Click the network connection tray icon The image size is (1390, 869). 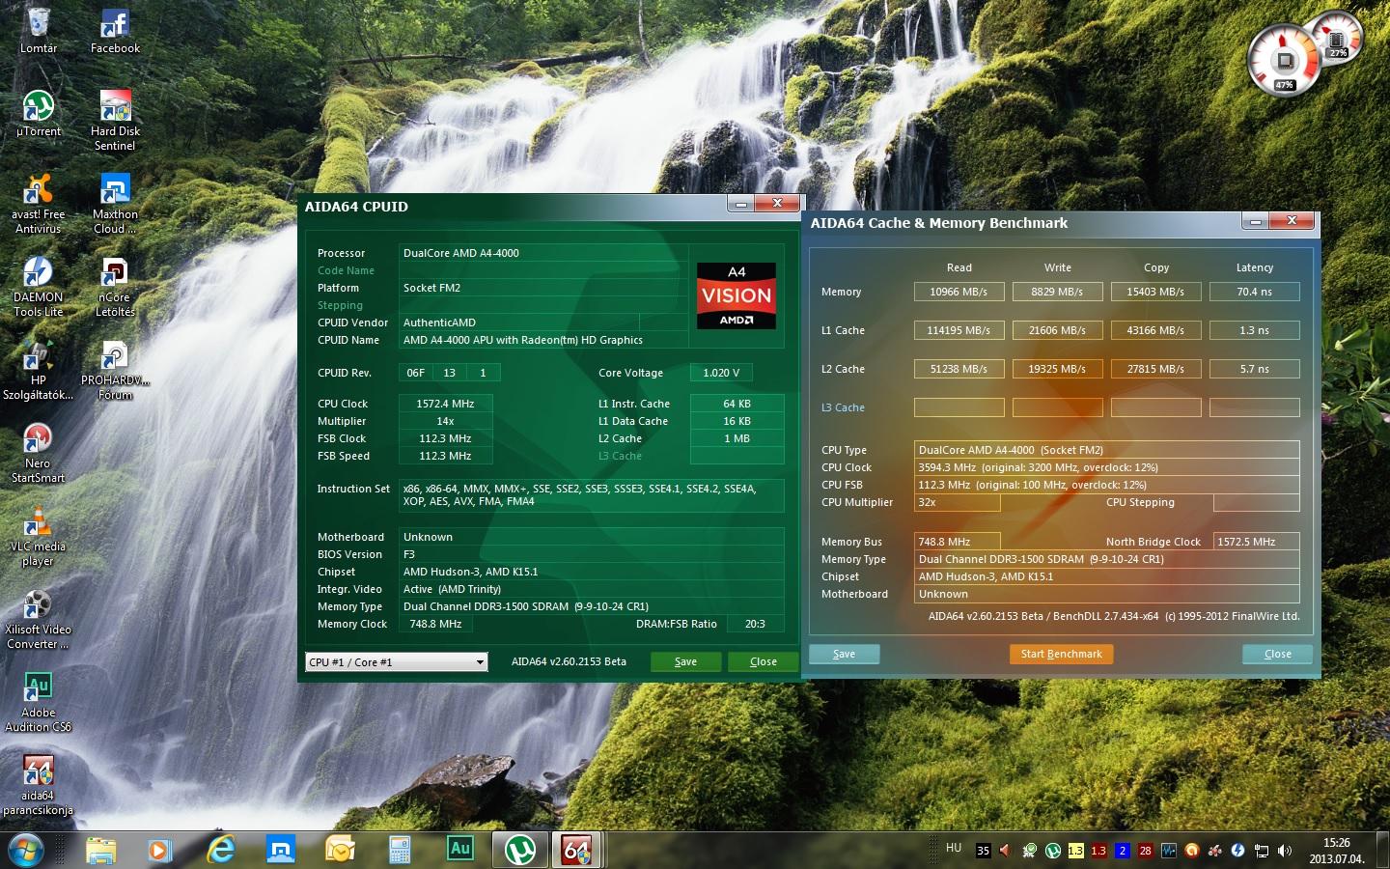(x=1261, y=851)
